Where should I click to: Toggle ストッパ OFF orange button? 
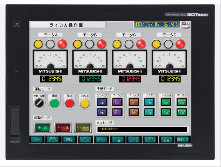134,112
